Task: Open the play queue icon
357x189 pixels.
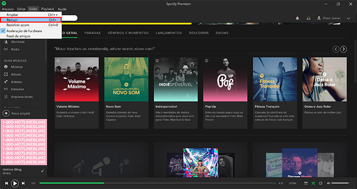Action: [x=306, y=183]
